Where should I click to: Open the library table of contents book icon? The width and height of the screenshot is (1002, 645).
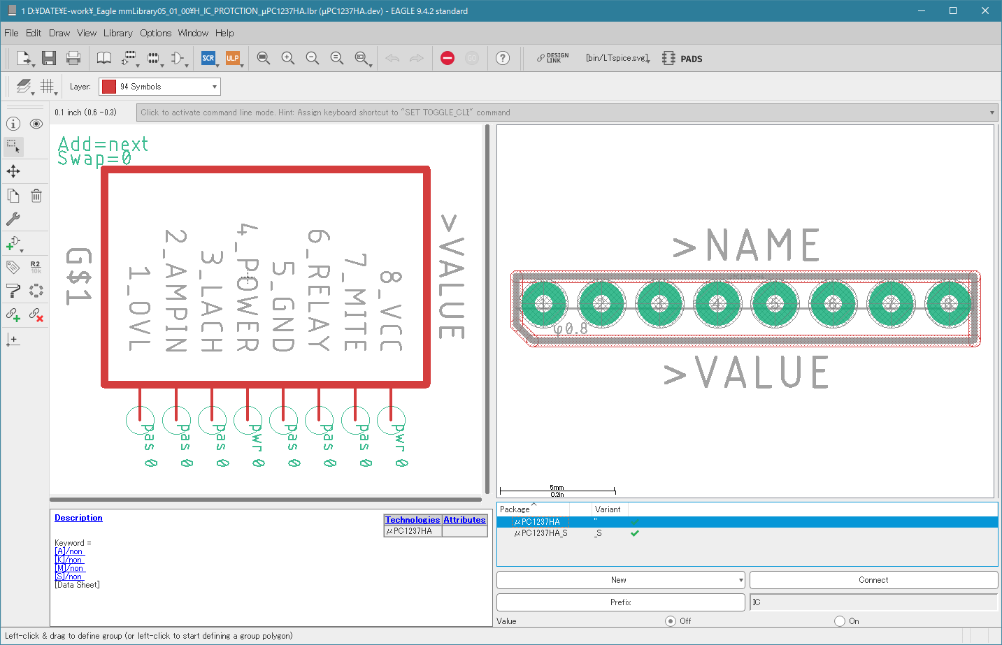(x=103, y=58)
